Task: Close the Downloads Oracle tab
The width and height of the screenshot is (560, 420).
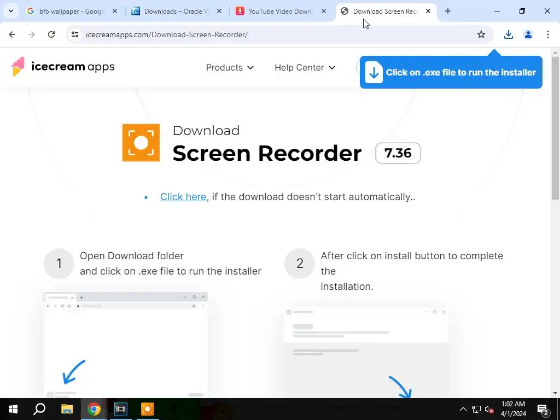Action: [219, 11]
